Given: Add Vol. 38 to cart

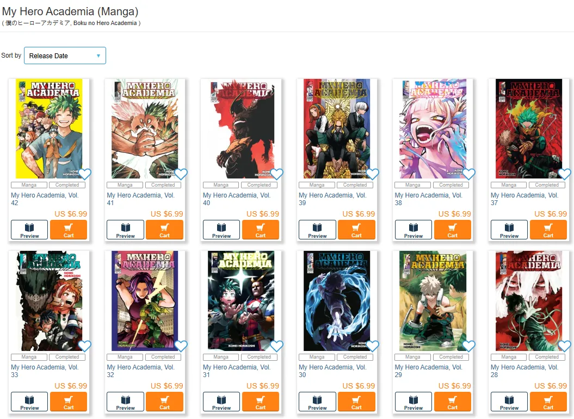Looking at the screenshot, I should pos(453,230).
